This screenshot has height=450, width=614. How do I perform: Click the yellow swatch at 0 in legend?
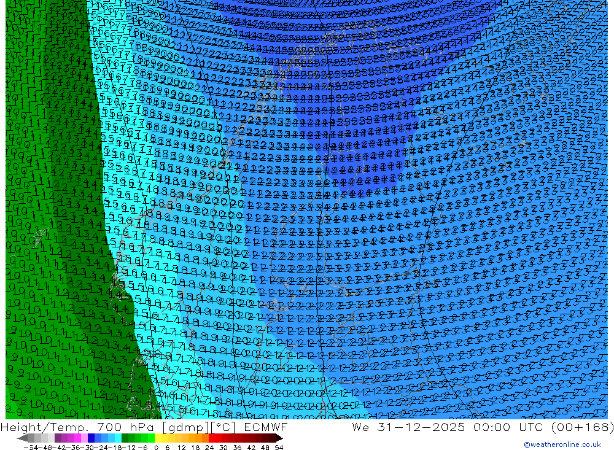point(158,438)
